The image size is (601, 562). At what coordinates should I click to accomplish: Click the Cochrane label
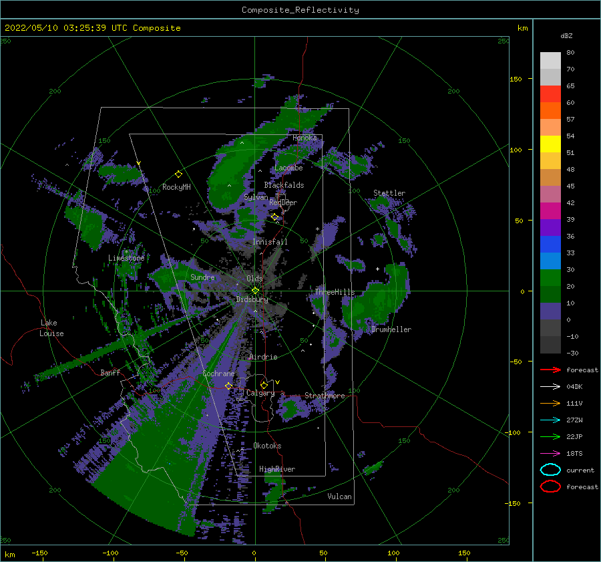[x=218, y=374]
